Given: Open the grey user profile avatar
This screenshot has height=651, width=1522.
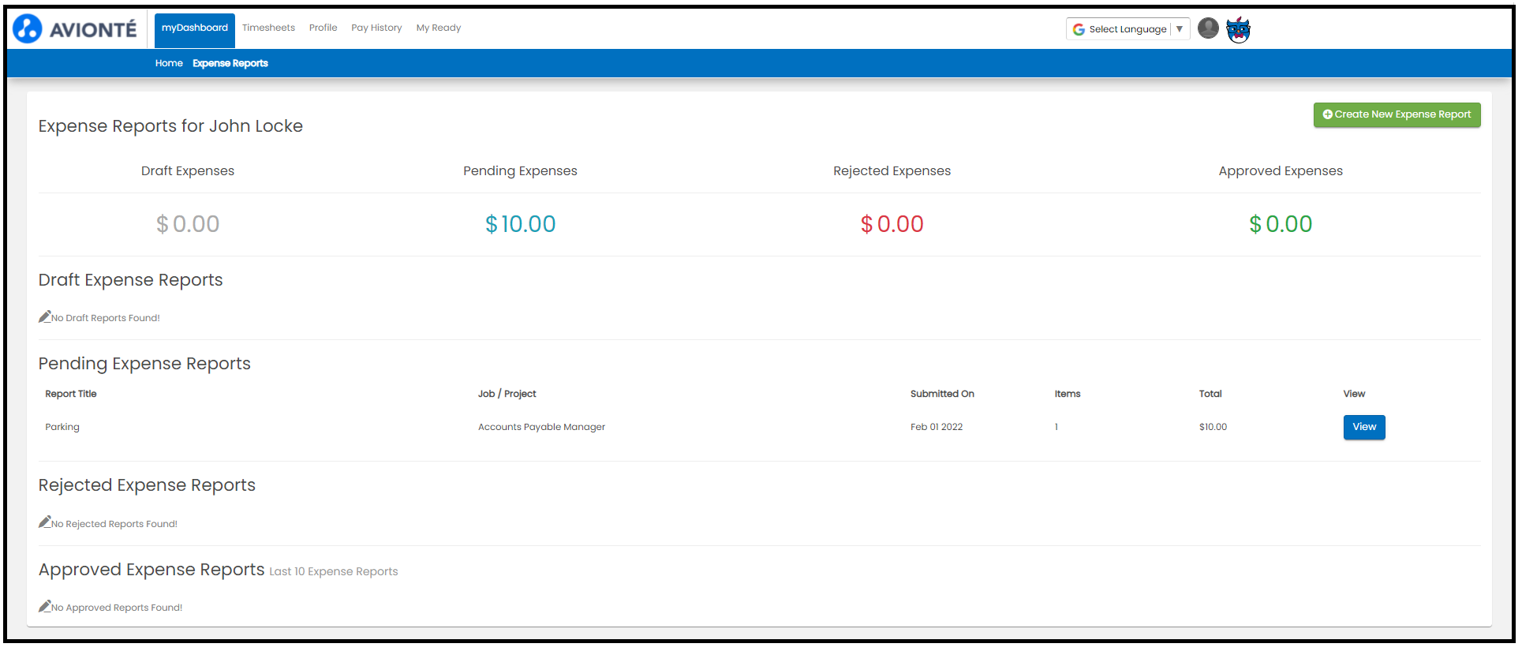Looking at the screenshot, I should pyautogui.click(x=1208, y=28).
